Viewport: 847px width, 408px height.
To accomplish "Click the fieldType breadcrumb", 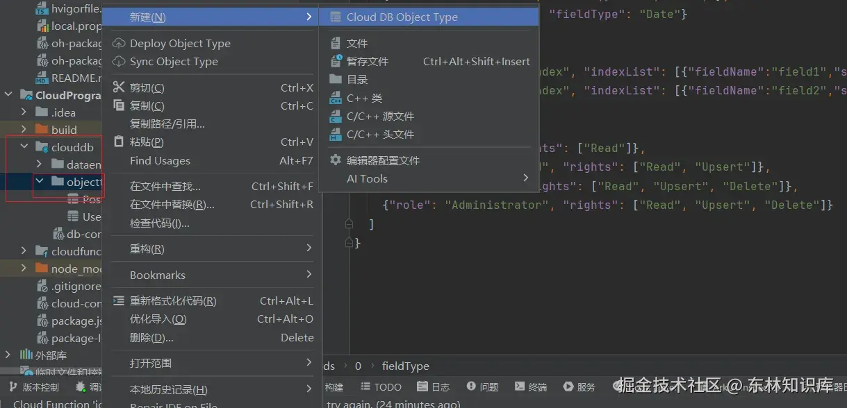I will pyautogui.click(x=406, y=366).
